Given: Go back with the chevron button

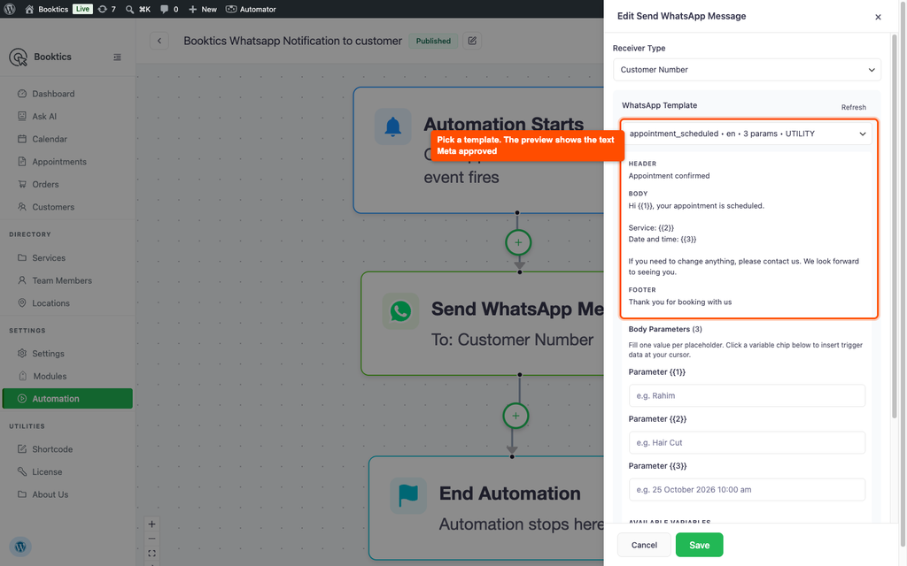Looking at the screenshot, I should click(x=159, y=41).
